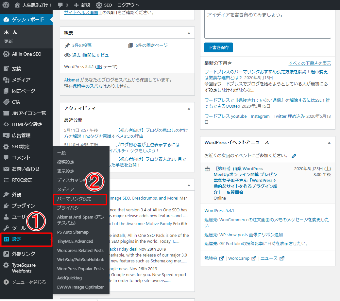Viewport: 340px width, 301px height.
Task: Open パーマリンク設定 in the settings submenu
Action: coord(74,199)
